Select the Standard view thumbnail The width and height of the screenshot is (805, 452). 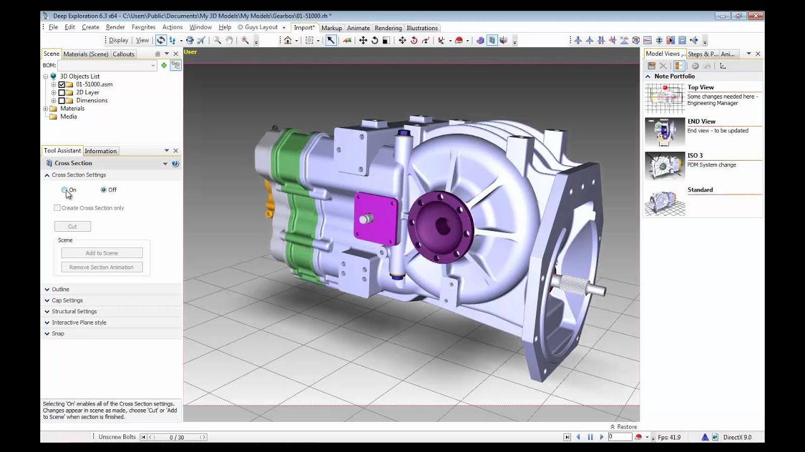coord(665,201)
